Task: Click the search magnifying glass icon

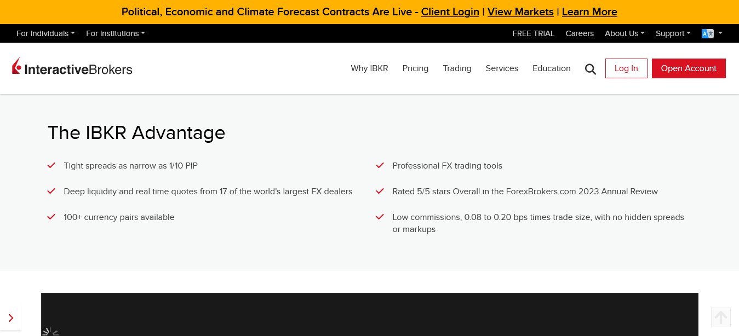Action: 590,69
